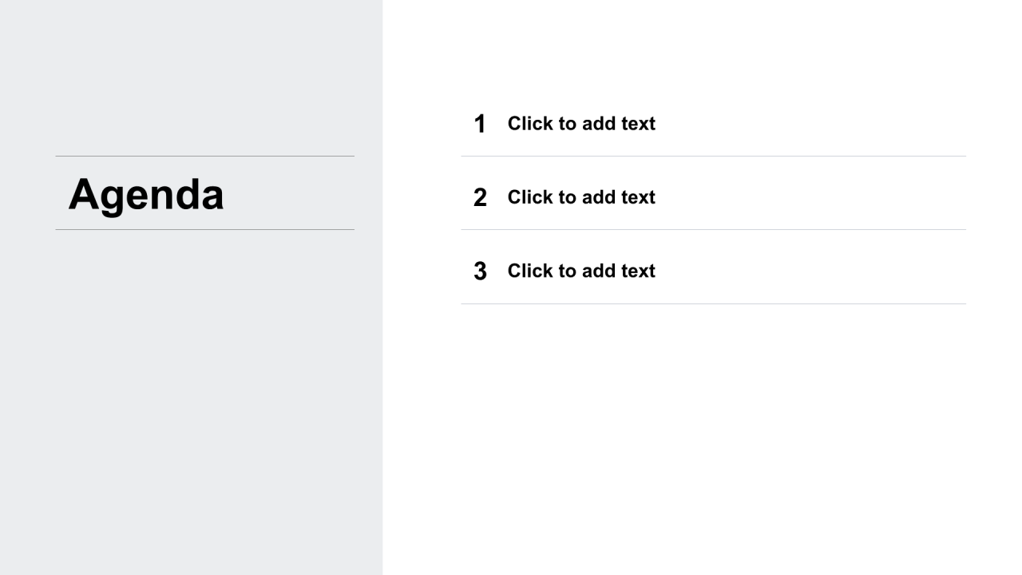1022x575 pixels.
Task: Select the Agenda title text
Action: click(x=146, y=194)
